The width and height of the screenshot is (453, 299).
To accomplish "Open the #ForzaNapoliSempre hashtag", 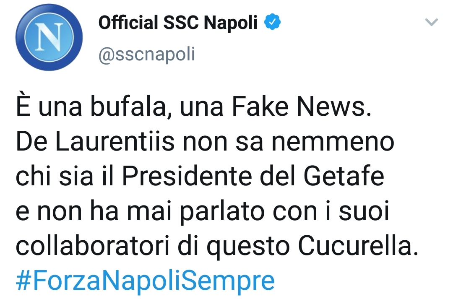I will point(145,281).
